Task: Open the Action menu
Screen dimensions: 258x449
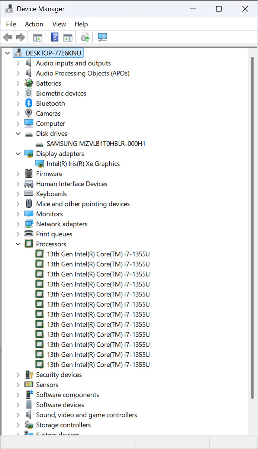Action: (x=34, y=24)
